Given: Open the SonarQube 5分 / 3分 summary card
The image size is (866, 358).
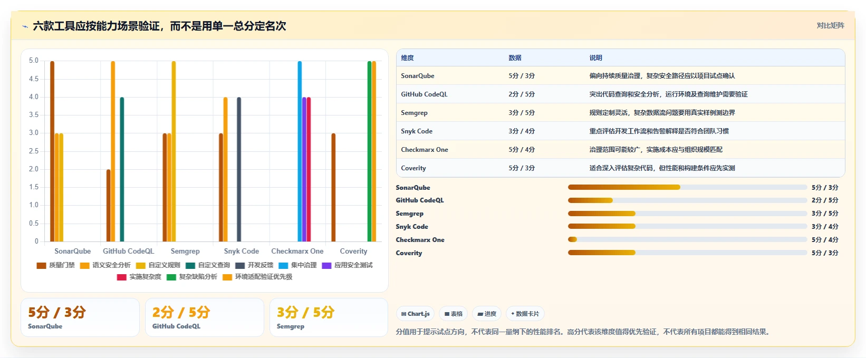Looking at the screenshot, I should point(80,317).
